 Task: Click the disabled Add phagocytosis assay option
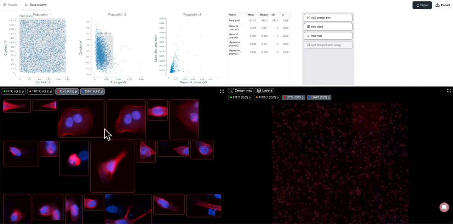pyautogui.click(x=324, y=45)
